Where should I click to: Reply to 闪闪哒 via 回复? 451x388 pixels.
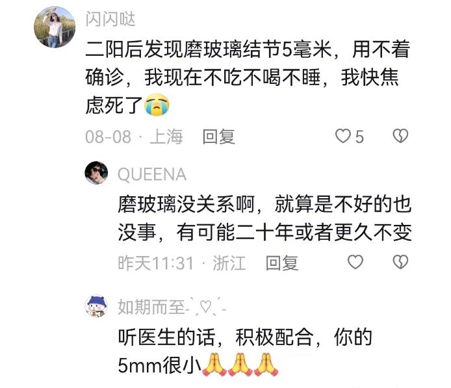tap(218, 136)
